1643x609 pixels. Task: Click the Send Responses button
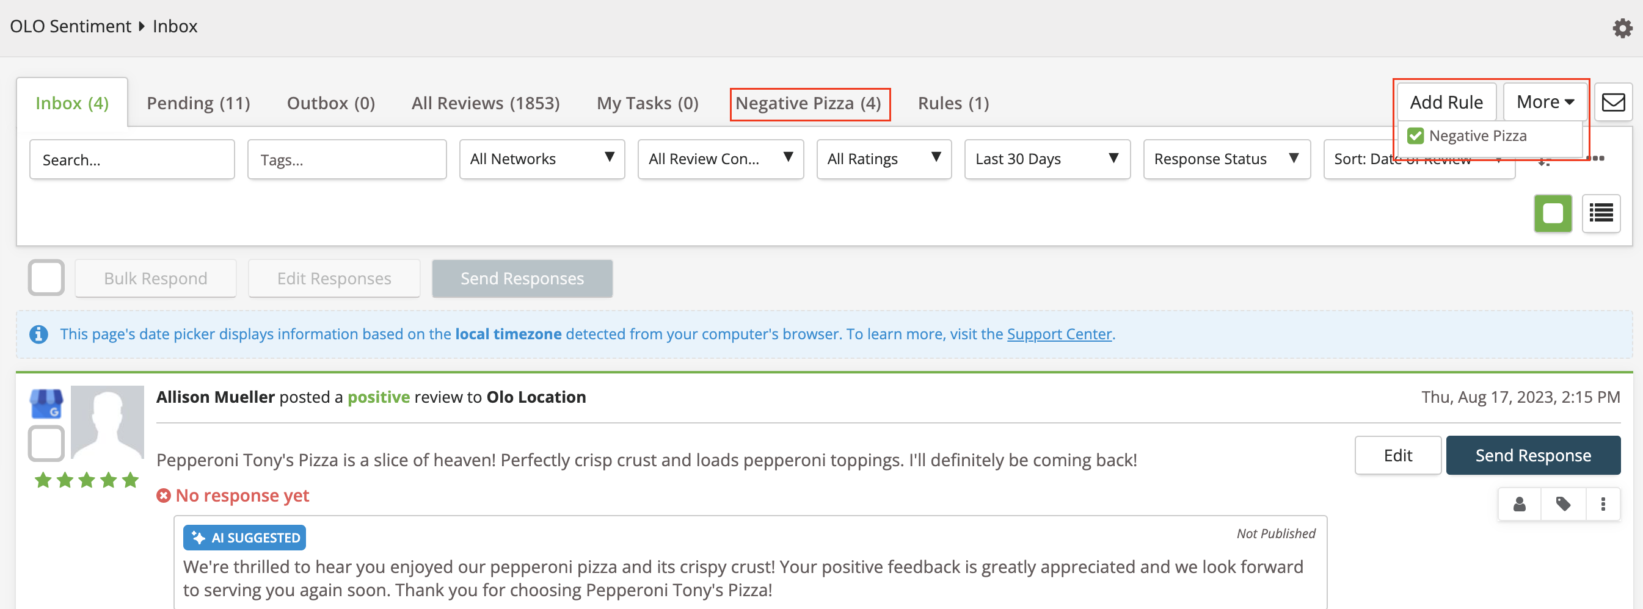pyautogui.click(x=522, y=278)
